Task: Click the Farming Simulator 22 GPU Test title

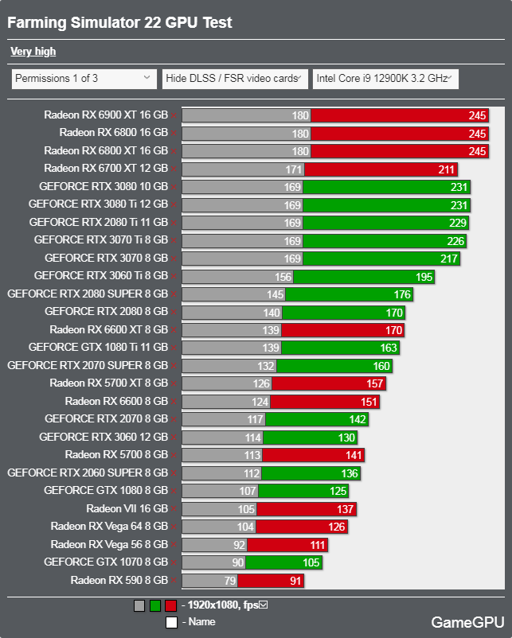Action: [x=119, y=23]
